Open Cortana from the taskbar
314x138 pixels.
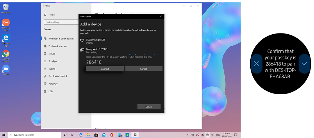(65, 135)
